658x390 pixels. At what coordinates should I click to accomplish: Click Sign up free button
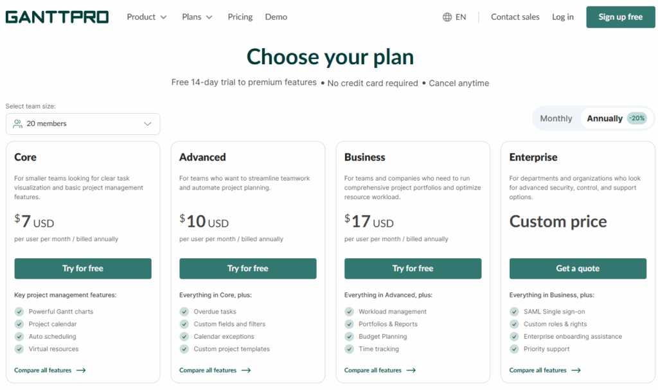[620, 17]
